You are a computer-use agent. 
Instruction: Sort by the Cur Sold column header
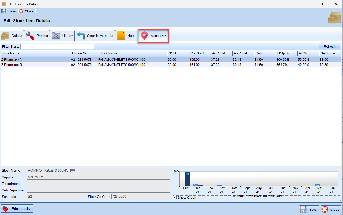click(x=200, y=53)
